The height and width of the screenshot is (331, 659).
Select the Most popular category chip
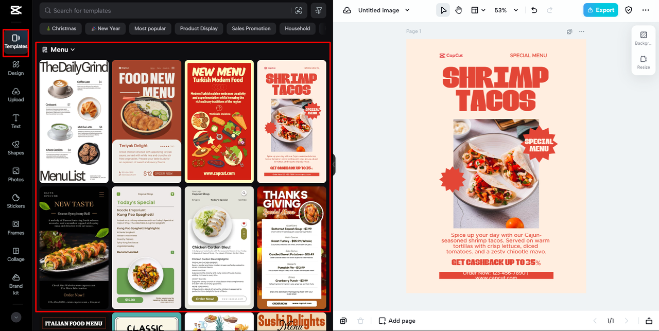(150, 28)
